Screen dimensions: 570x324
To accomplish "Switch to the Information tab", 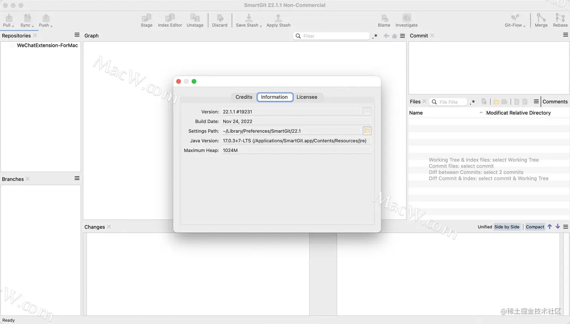I will tap(274, 97).
